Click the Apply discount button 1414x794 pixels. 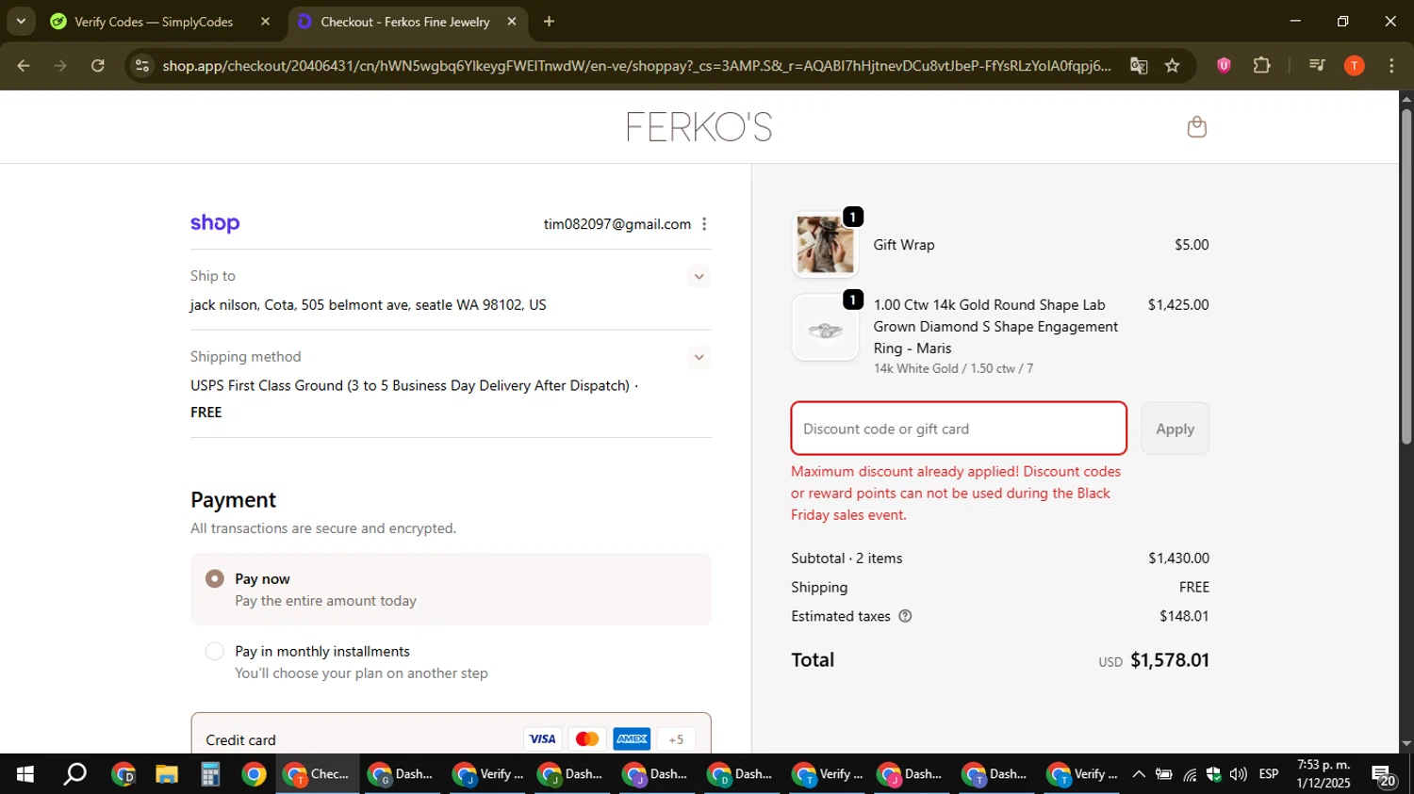(x=1175, y=429)
